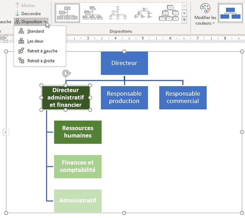Click the SmartArt frame bottom-center handle
This screenshot has height=218, width=245.
(x=124, y=213)
